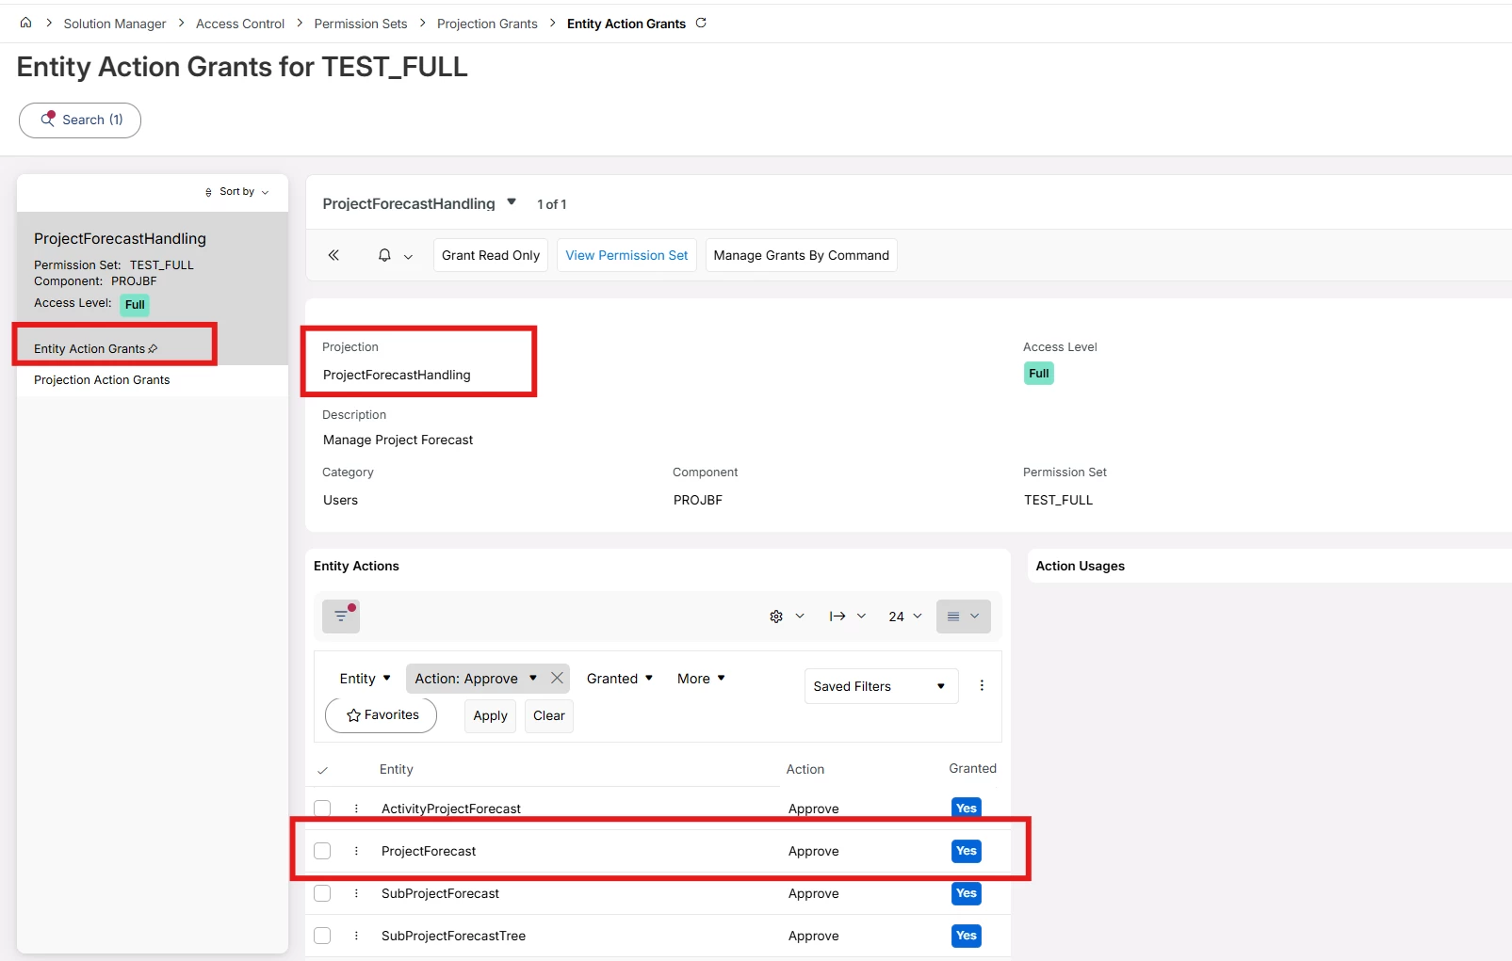This screenshot has height=961, width=1512.
Task: Expand the Saved Filters dropdown
Action: [881, 686]
